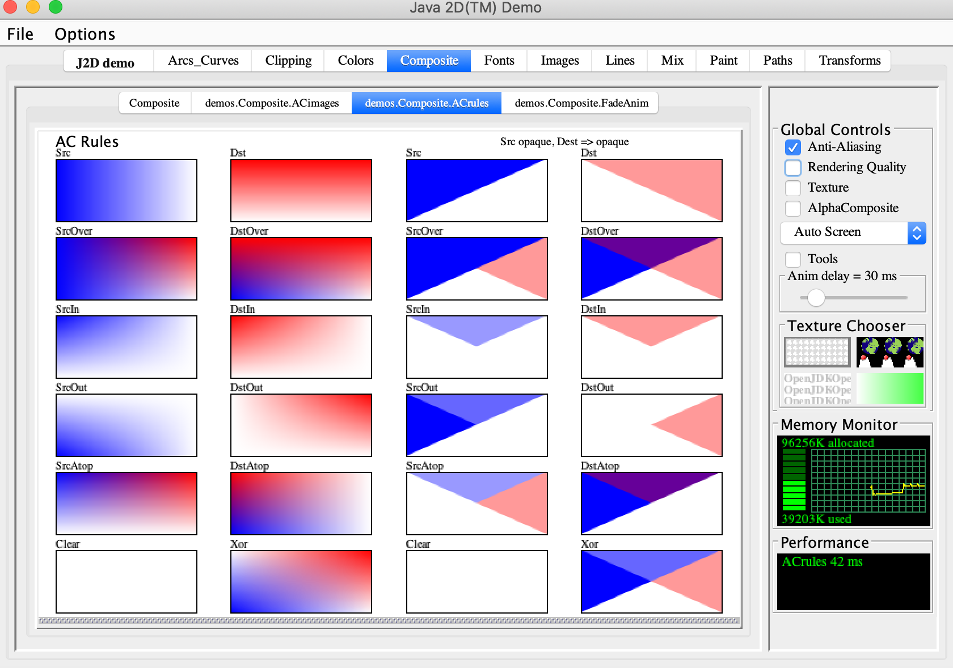953x668 pixels.
Task: Toggle the Tools checkbox
Action: point(793,259)
